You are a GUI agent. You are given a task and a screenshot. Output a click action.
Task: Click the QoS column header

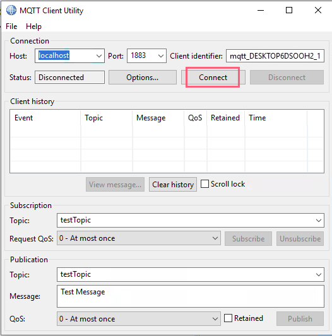(195, 118)
